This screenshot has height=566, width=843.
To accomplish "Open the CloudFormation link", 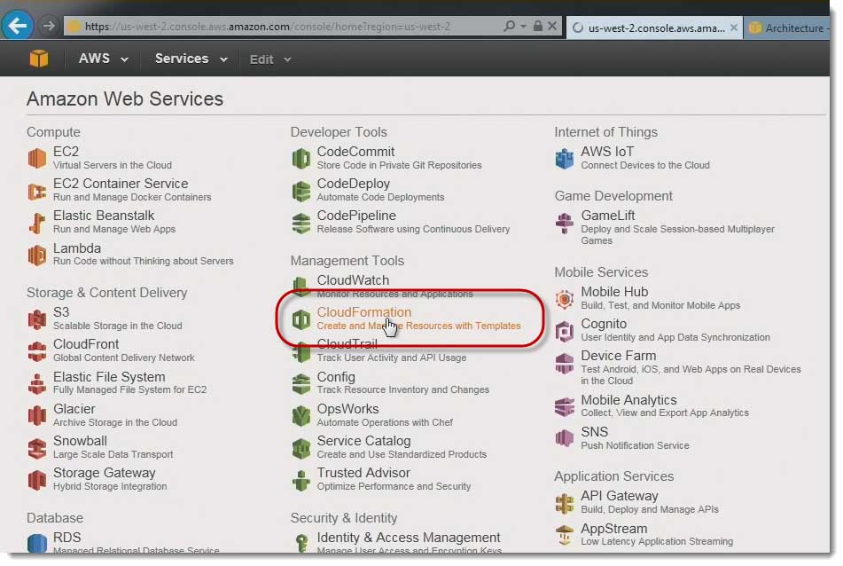I will pos(364,312).
